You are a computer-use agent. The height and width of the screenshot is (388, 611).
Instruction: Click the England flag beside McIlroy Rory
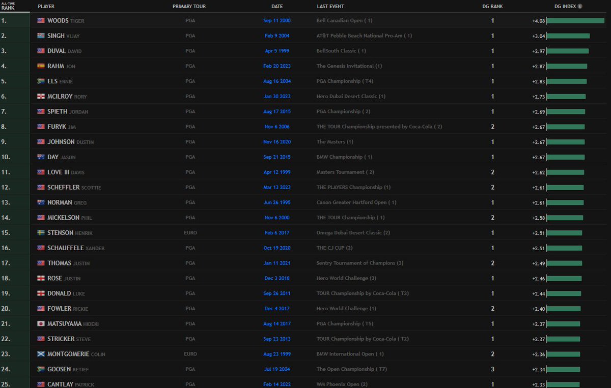(41, 97)
